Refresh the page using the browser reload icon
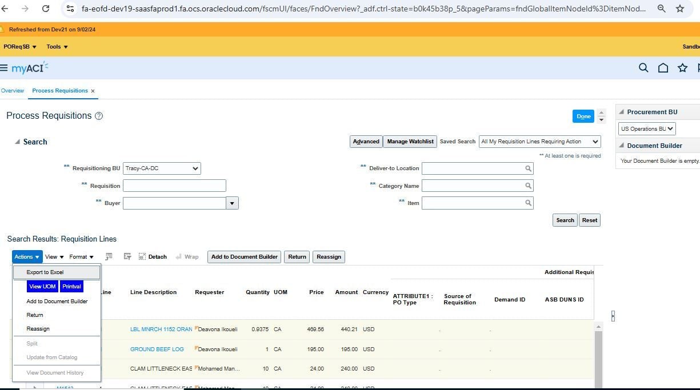The width and height of the screenshot is (700, 390). [x=46, y=9]
